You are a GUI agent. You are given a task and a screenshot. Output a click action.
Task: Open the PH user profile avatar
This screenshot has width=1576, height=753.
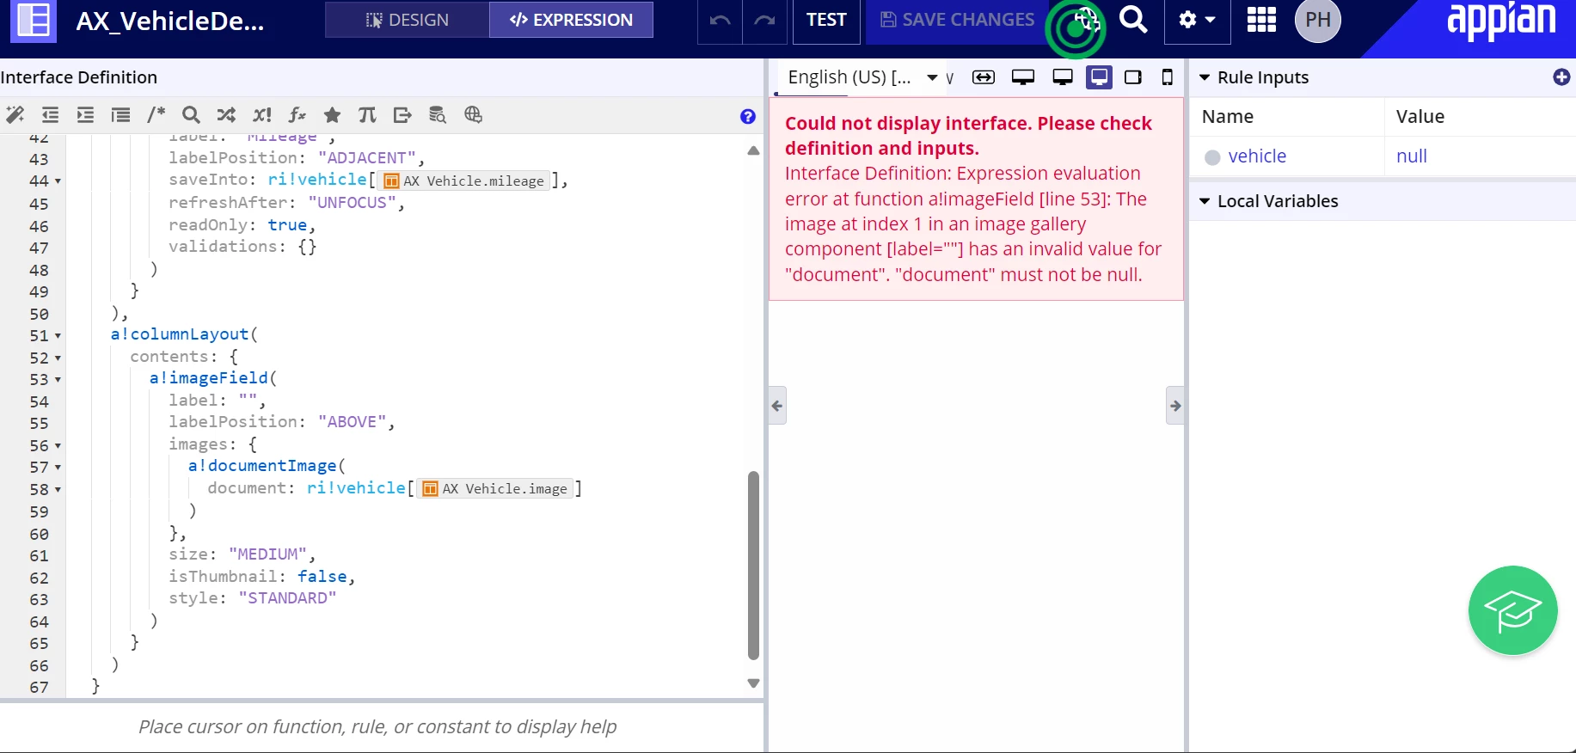pyautogui.click(x=1317, y=20)
